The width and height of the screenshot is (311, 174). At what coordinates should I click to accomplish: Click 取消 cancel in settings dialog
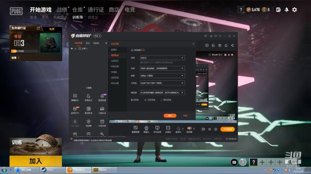click(x=185, y=115)
